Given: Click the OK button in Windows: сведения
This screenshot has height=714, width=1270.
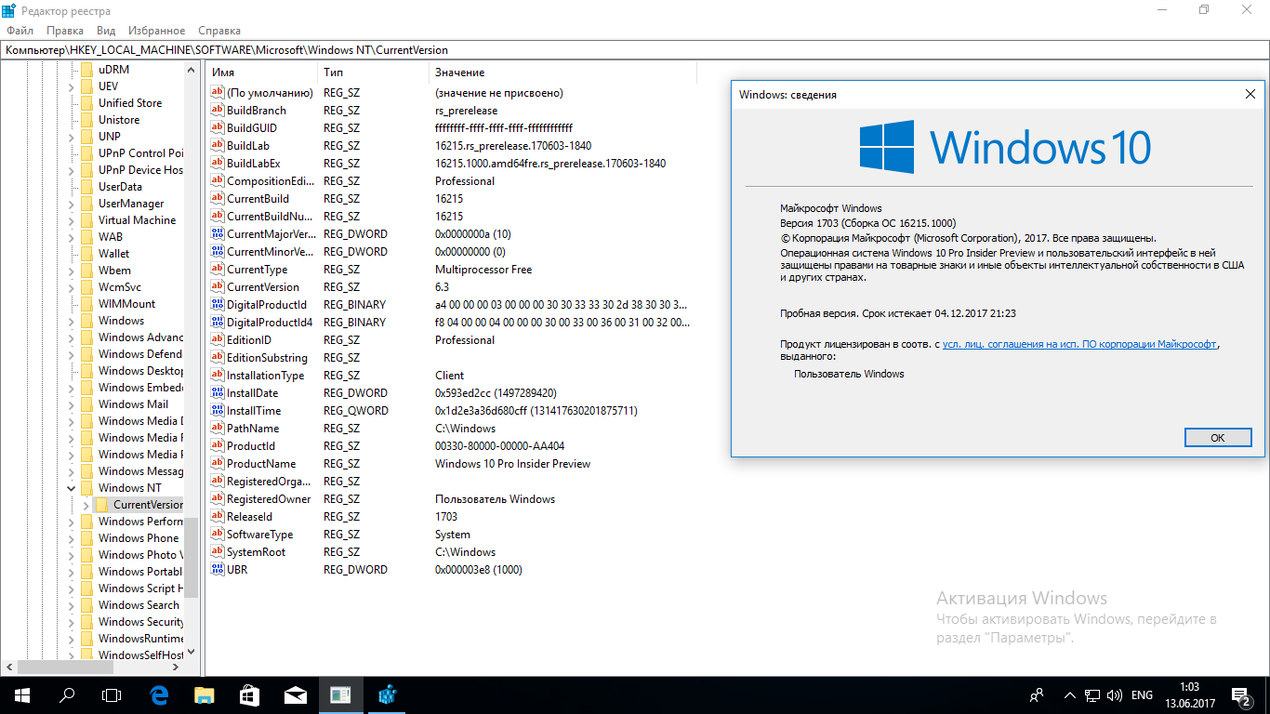Looking at the screenshot, I should click(1217, 437).
